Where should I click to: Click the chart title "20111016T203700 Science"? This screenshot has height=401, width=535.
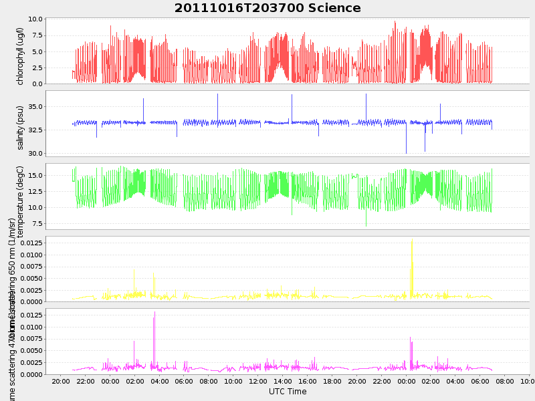point(267,8)
